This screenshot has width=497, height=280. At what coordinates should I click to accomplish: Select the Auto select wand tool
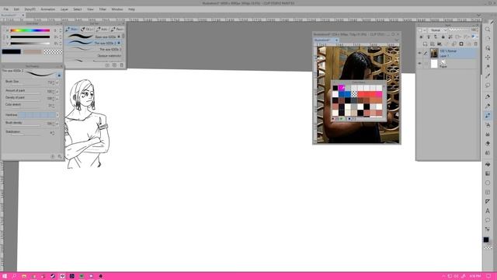pyautogui.click(x=488, y=66)
